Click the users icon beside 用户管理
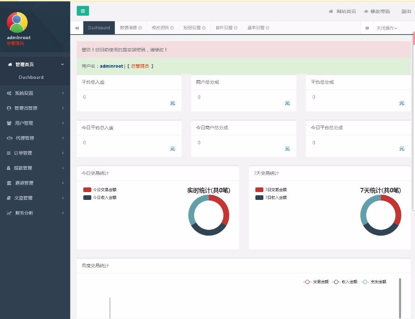415x319 pixels. [x=9, y=123]
